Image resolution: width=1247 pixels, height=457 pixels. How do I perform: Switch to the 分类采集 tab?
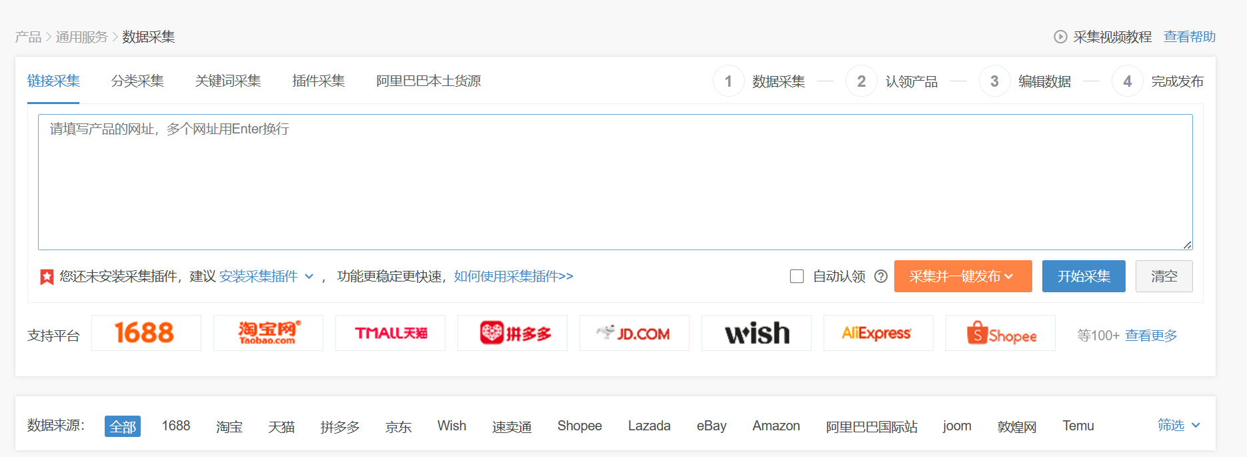click(x=137, y=81)
